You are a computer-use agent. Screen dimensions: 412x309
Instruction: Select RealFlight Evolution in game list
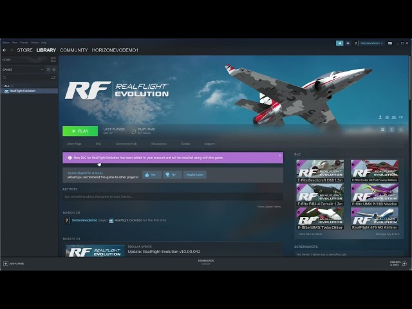click(29, 91)
